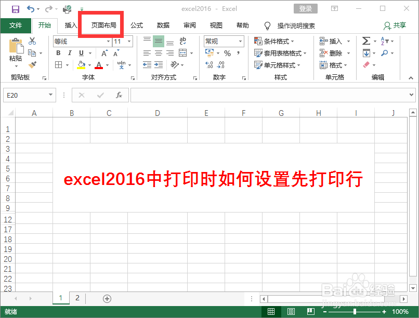
Task: Open the font name dropdown showing 等线
Action: click(x=108, y=42)
